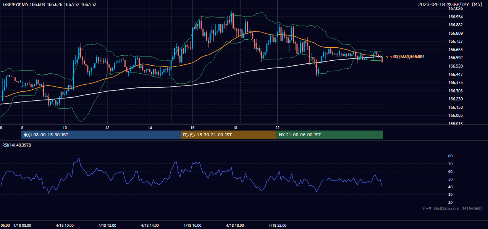Open the データ: HistData.com source credit
This screenshot has width=488, height=229.
[453, 208]
